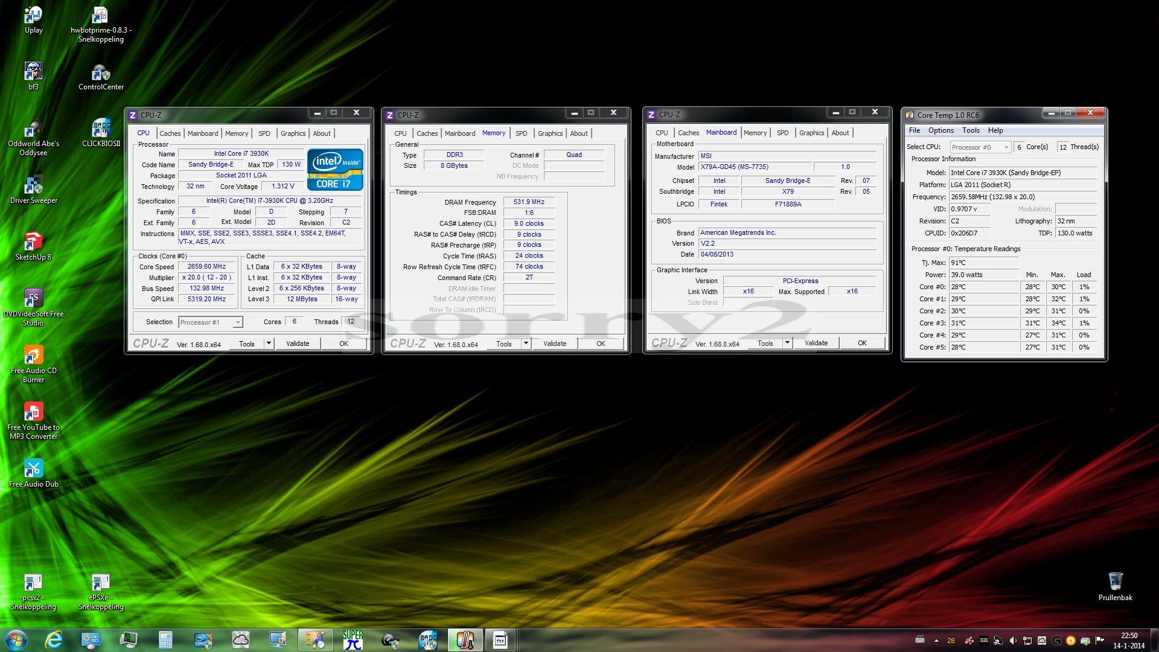Open Mainboard tab in CPU-Z Memory window
The width and height of the screenshot is (1159, 652).
pos(459,133)
